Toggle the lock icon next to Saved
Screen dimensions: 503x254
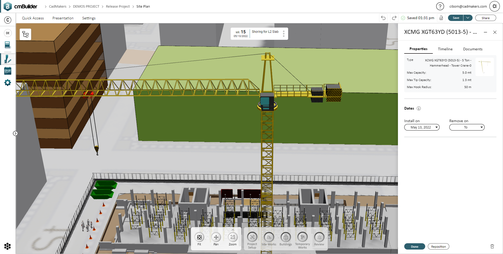(x=441, y=18)
